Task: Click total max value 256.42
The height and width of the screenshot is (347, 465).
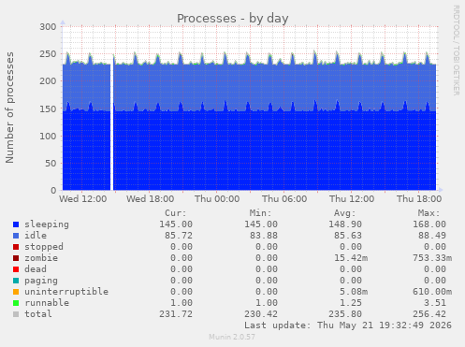Action: [x=429, y=314]
